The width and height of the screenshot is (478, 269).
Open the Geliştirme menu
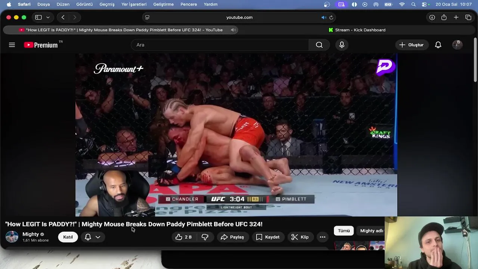pos(164,4)
